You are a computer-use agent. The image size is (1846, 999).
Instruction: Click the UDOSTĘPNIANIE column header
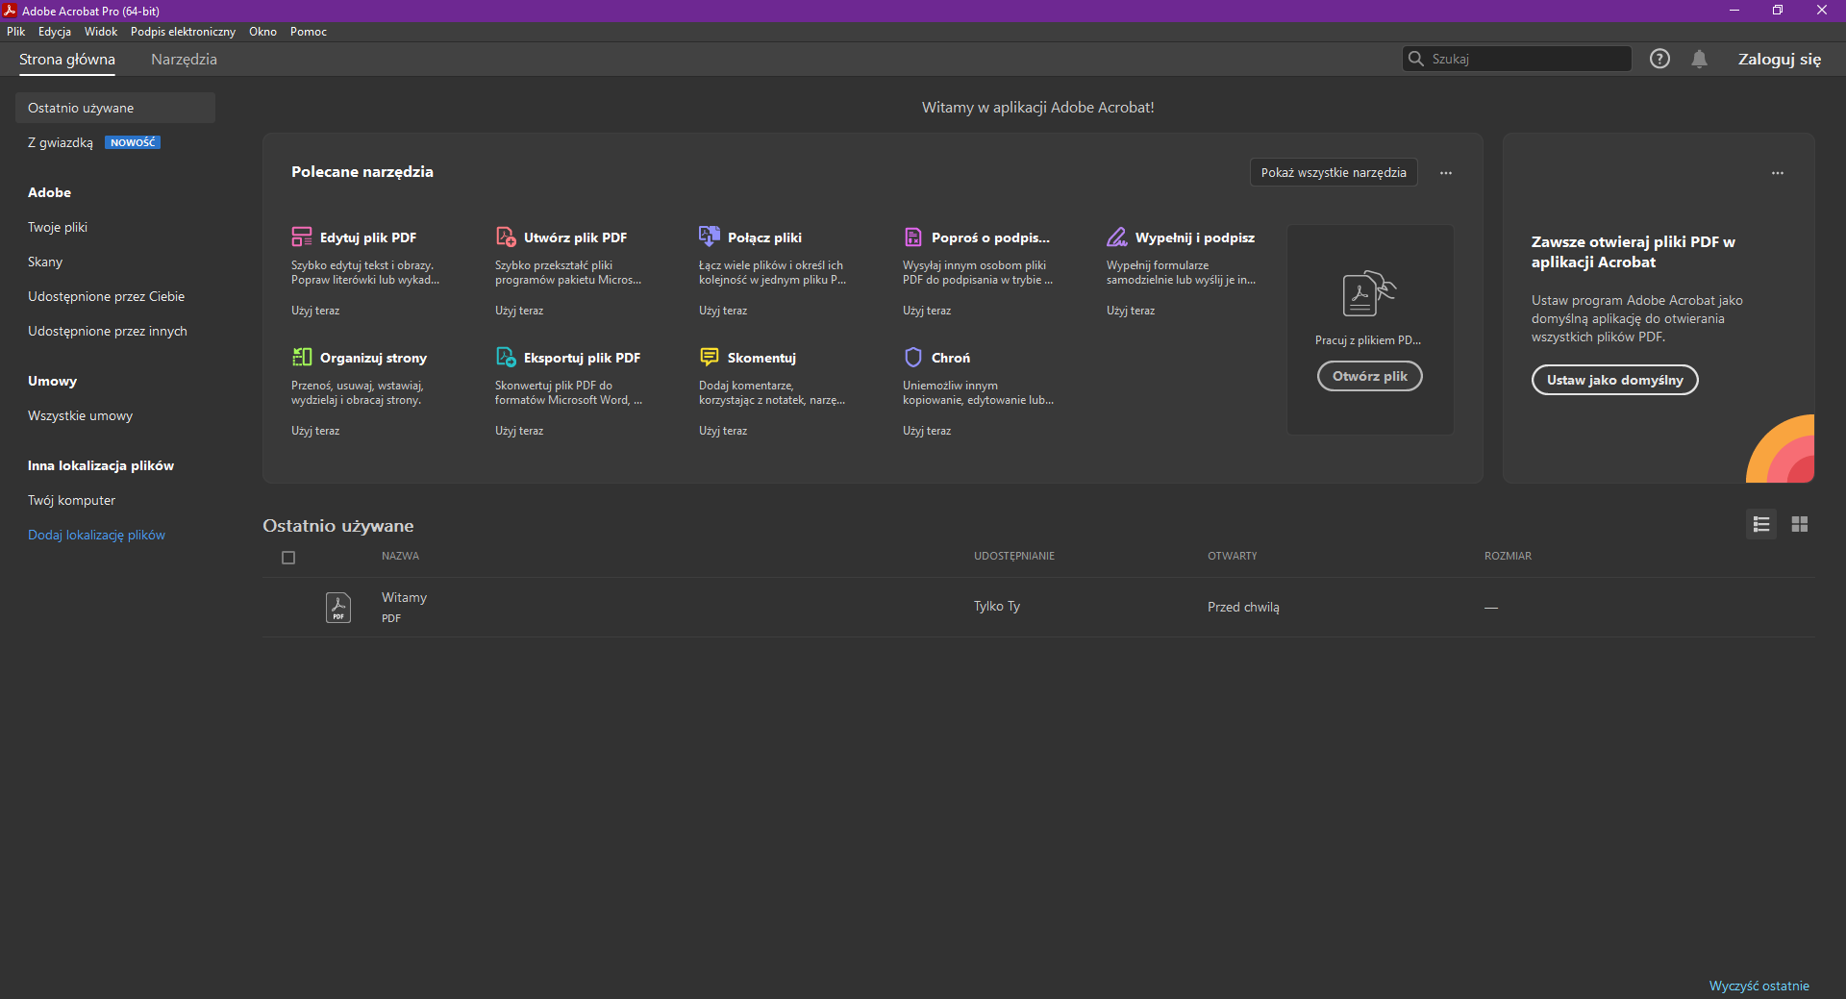(1013, 556)
